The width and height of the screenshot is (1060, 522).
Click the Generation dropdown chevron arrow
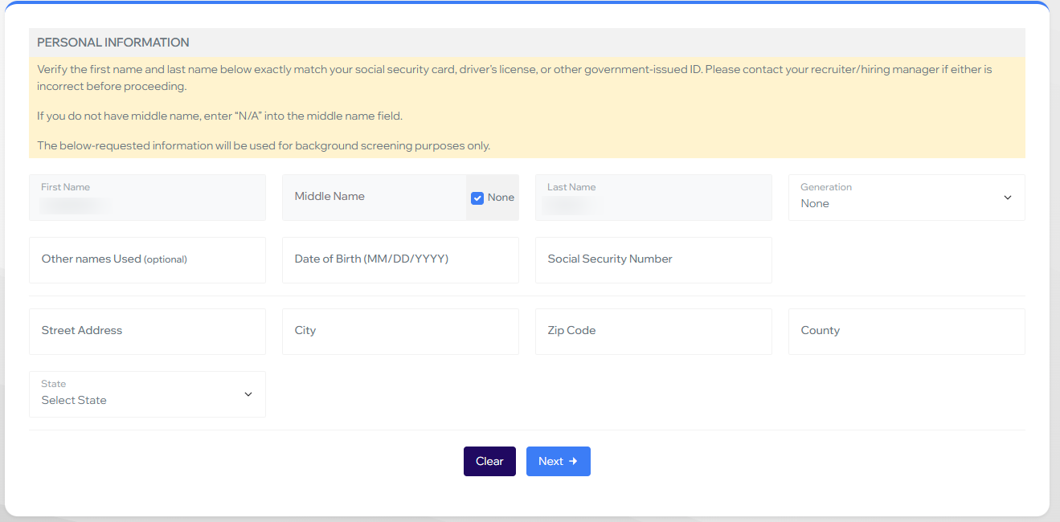(1008, 198)
